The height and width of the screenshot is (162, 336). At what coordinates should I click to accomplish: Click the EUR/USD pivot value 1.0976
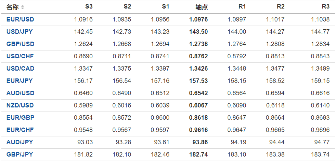point(198,19)
